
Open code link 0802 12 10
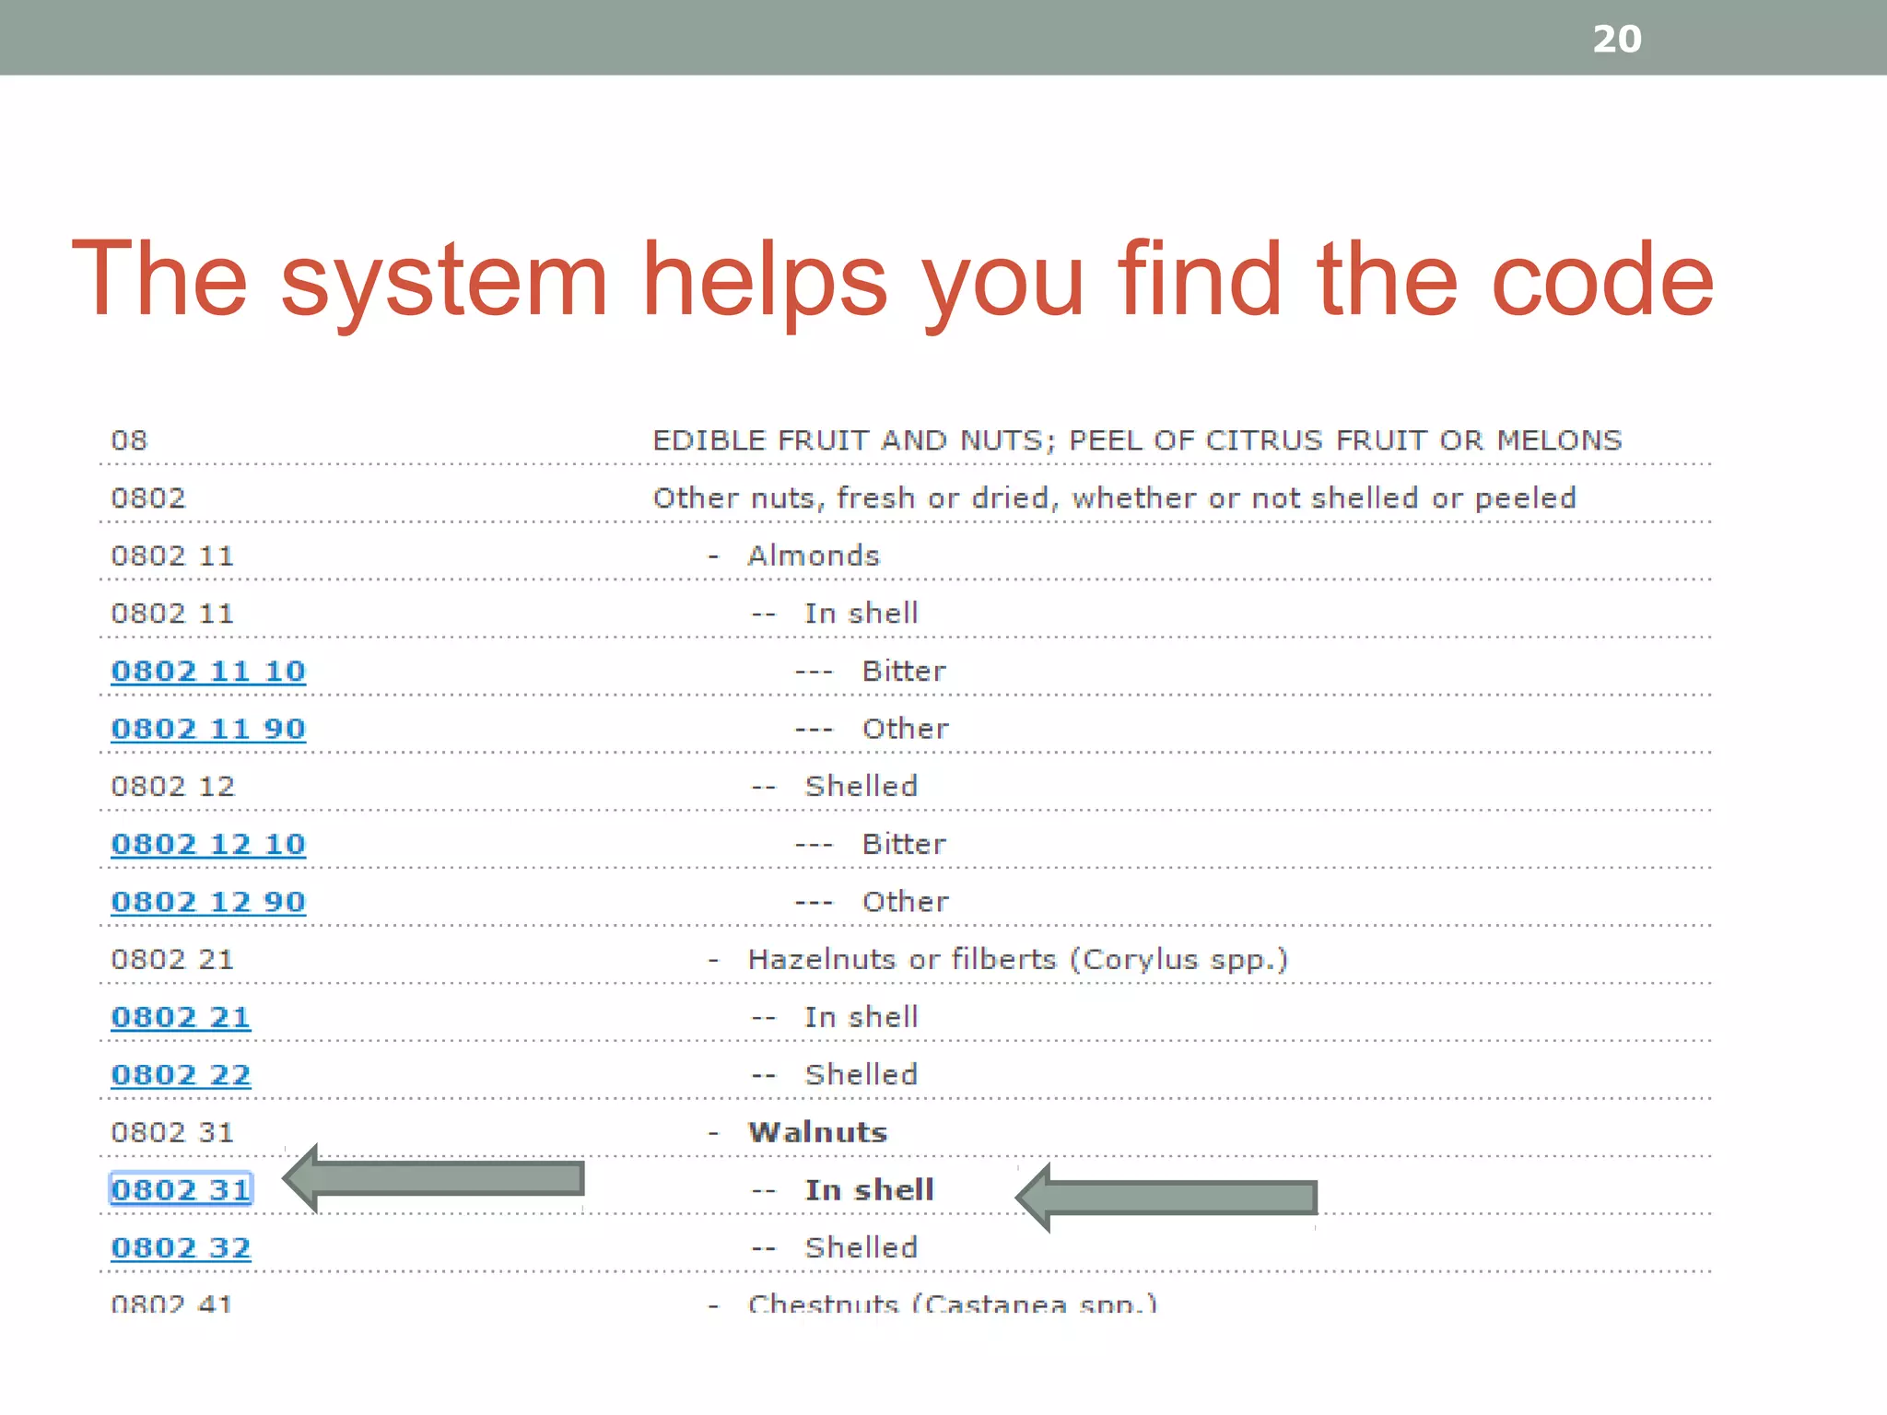pyautogui.click(x=207, y=844)
